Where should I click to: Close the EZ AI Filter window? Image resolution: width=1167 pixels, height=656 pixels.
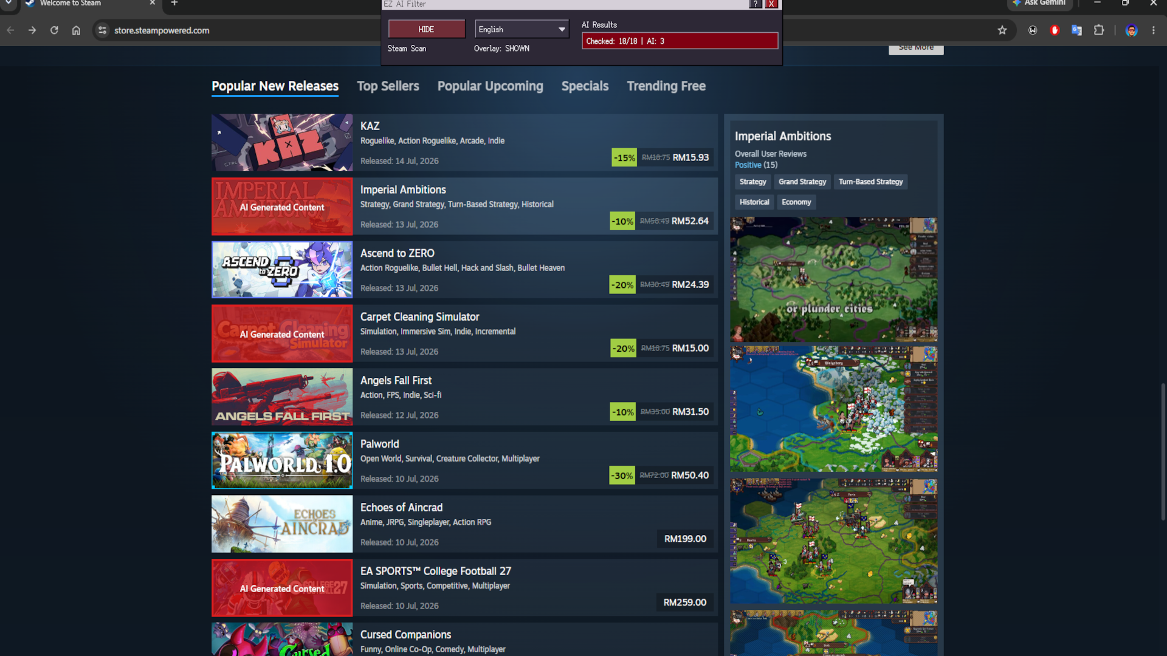[x=771, y=4]
